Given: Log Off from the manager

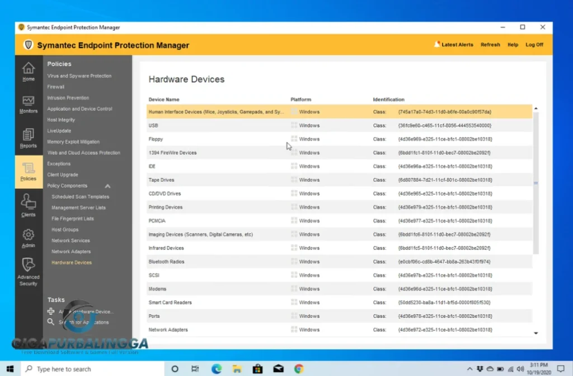Looking at the screenshot, I should 534,44.
